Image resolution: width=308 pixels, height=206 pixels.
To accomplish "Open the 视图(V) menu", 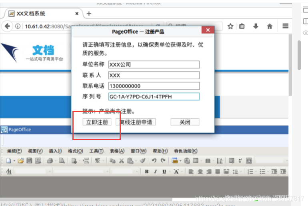I will (35, 151).
